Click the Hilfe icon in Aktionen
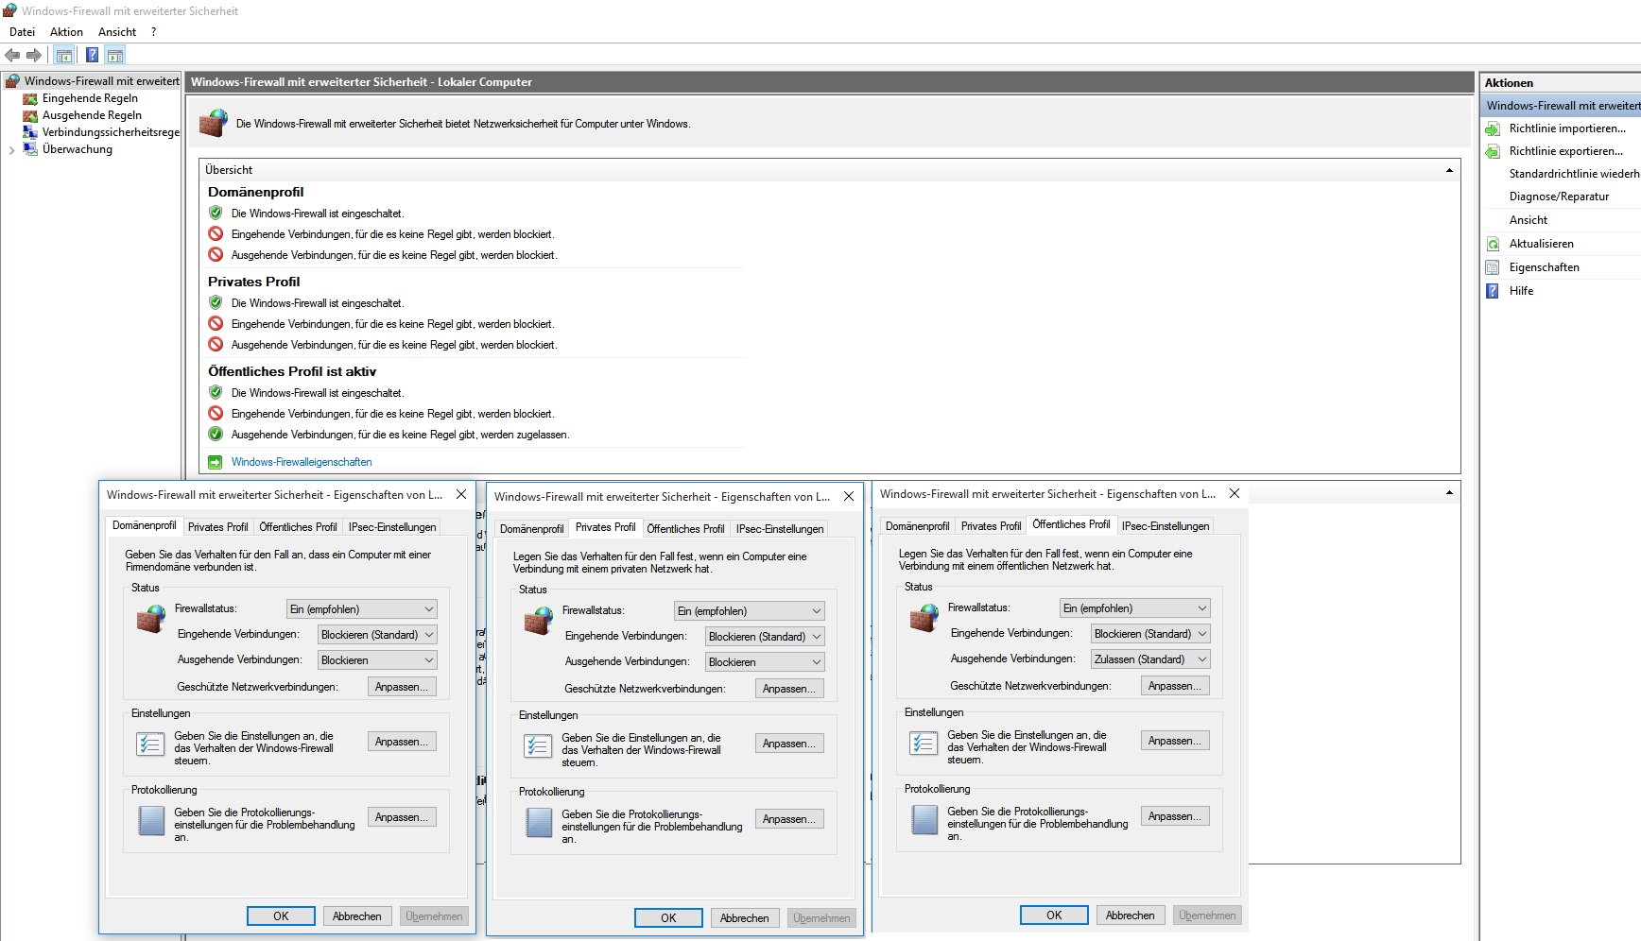Viewport: 1641px width, 941px height. pyautogui.click(x=1493, y=291)
